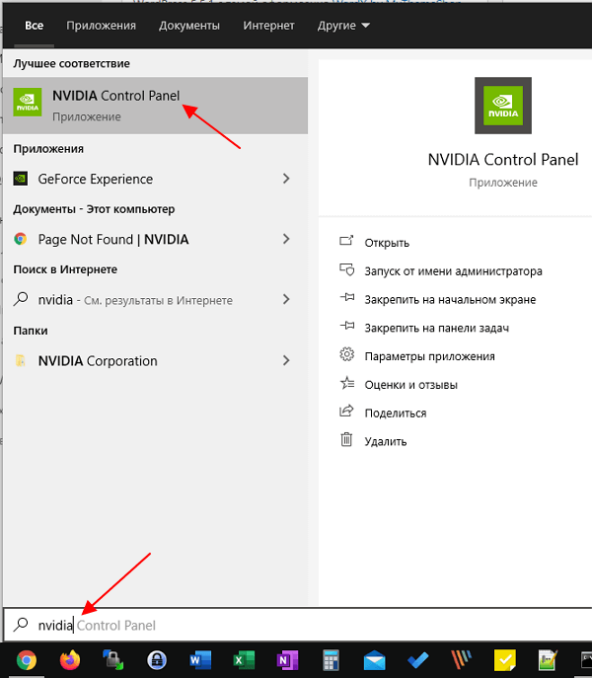The width and height of the screenshot is (592, 678).
Task: Open the notepad with pencil taskbar icon
Action: 548,660
